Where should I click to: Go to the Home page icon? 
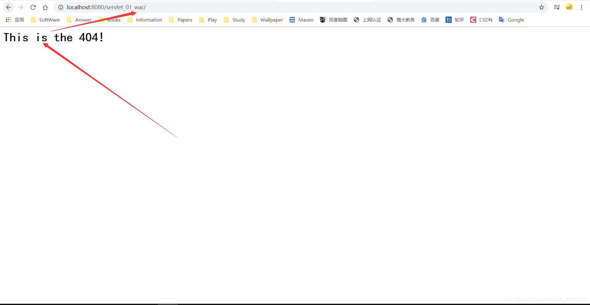[45, 7]
